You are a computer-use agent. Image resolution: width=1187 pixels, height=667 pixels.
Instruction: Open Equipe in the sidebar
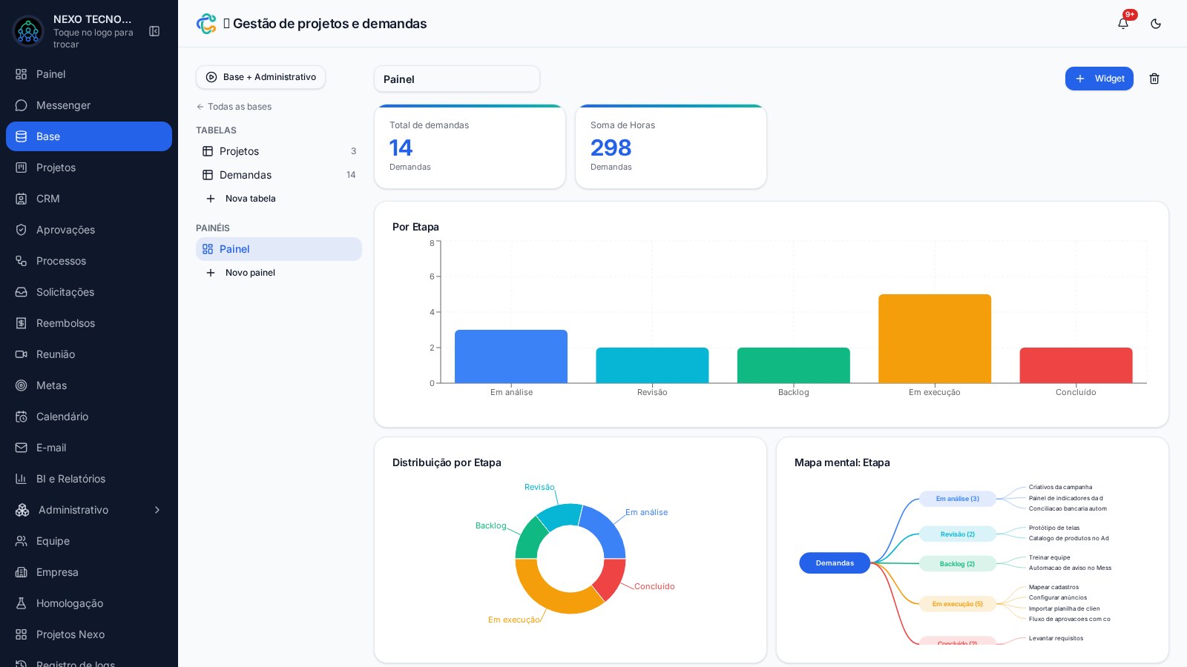(89, 541)
